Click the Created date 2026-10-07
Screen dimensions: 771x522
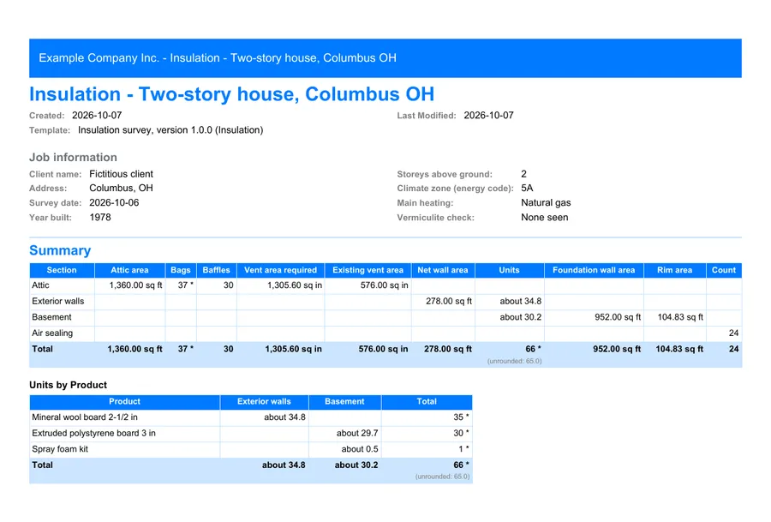pyautogui.click(x=97, y=116)
